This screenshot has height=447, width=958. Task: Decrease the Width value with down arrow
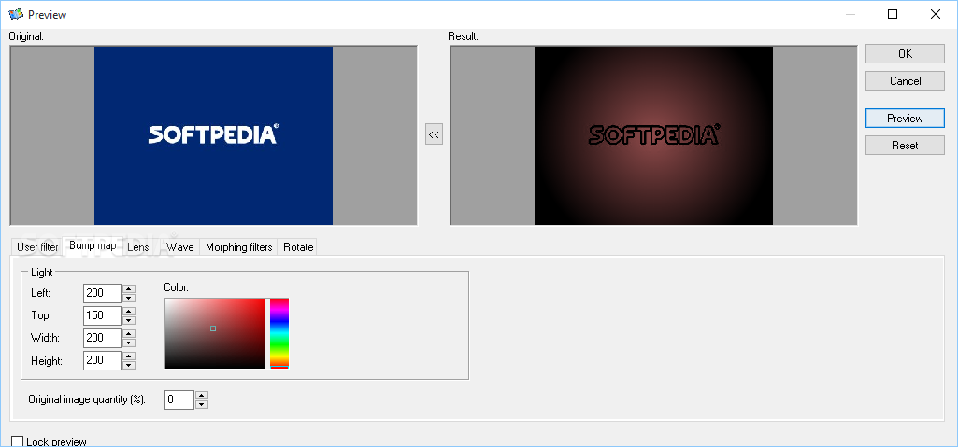pyautogui.click(x=129, y=342)
